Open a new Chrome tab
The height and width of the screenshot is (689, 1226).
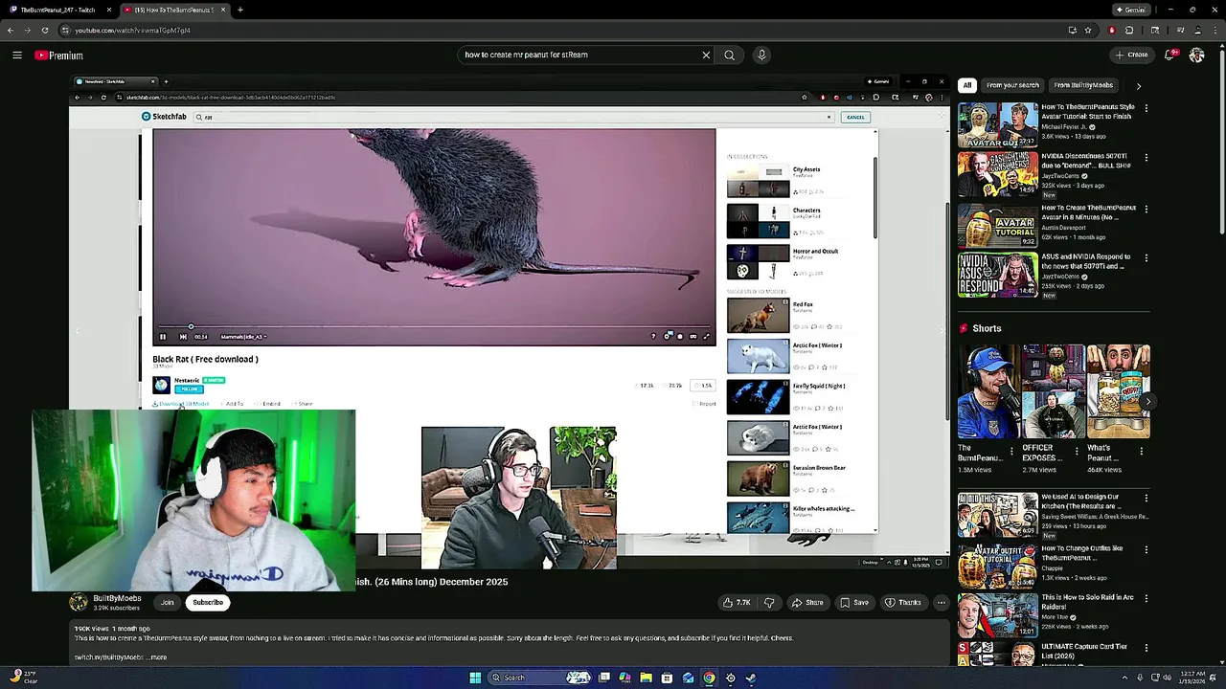point(240,10)
